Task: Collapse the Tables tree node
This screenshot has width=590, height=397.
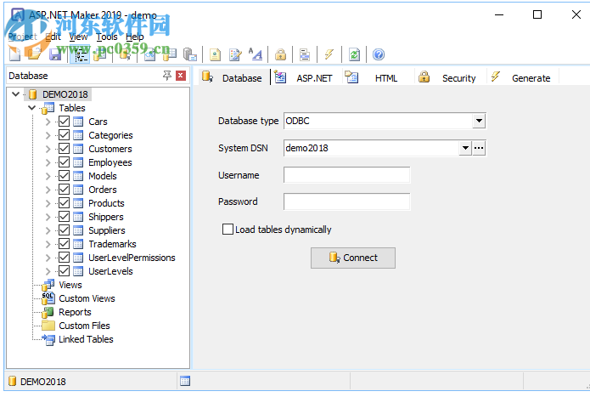Action: (x=32, y=108)
